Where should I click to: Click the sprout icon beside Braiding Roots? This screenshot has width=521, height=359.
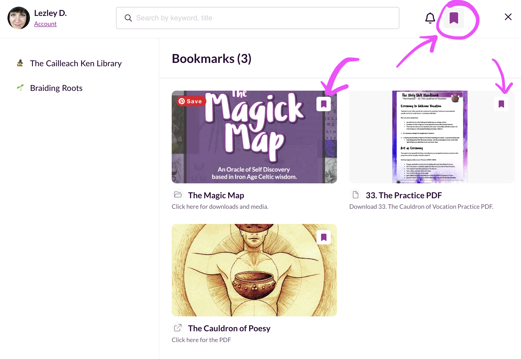coord(20,88)
